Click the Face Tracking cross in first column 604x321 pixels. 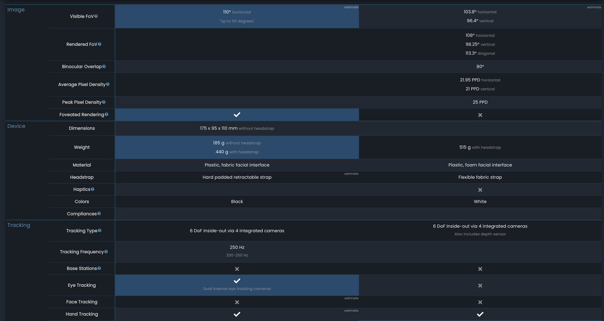point(237,302)
